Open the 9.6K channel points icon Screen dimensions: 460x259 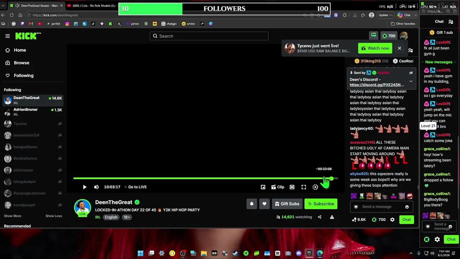(359, 219)
